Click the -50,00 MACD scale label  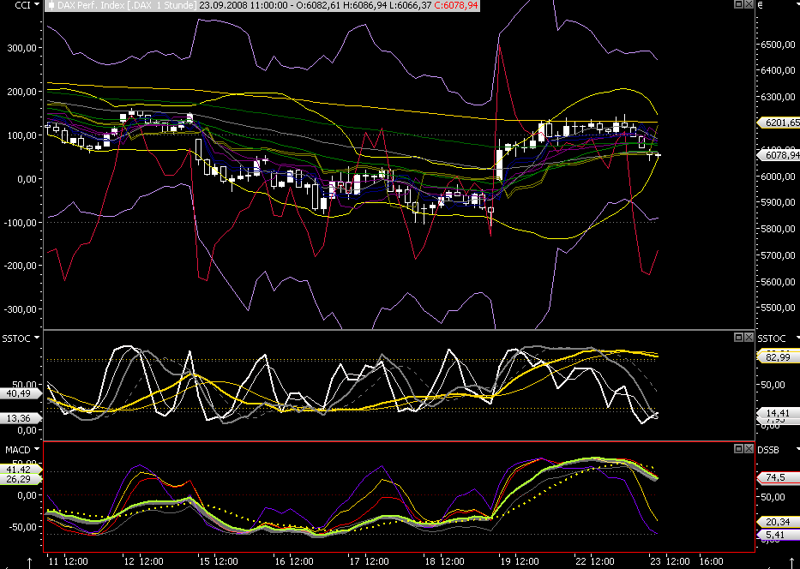click(22, 527)
